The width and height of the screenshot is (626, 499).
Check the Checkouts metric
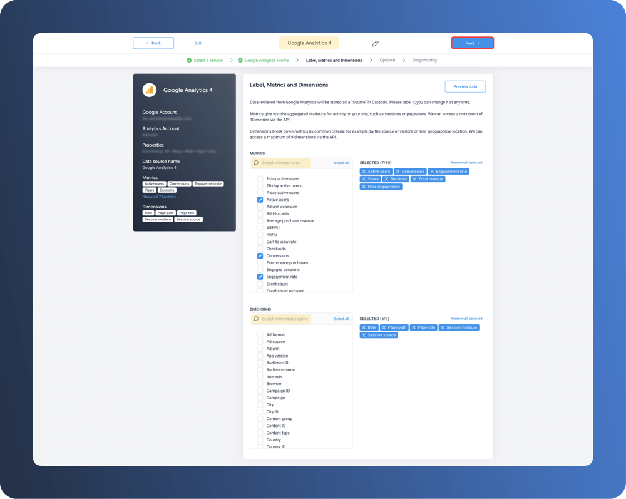(260, 249)
